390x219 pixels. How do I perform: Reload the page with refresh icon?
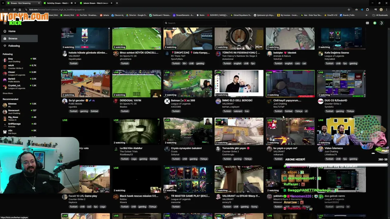14,9
